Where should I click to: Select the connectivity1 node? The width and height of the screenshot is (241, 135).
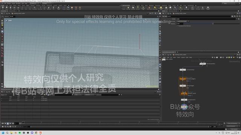click(x=183, y=70)
